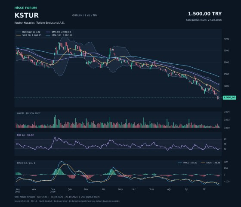Click the Kustur Kusadasi Turizm company name
The image size is (241, 207).
click(x=40, y=23)
